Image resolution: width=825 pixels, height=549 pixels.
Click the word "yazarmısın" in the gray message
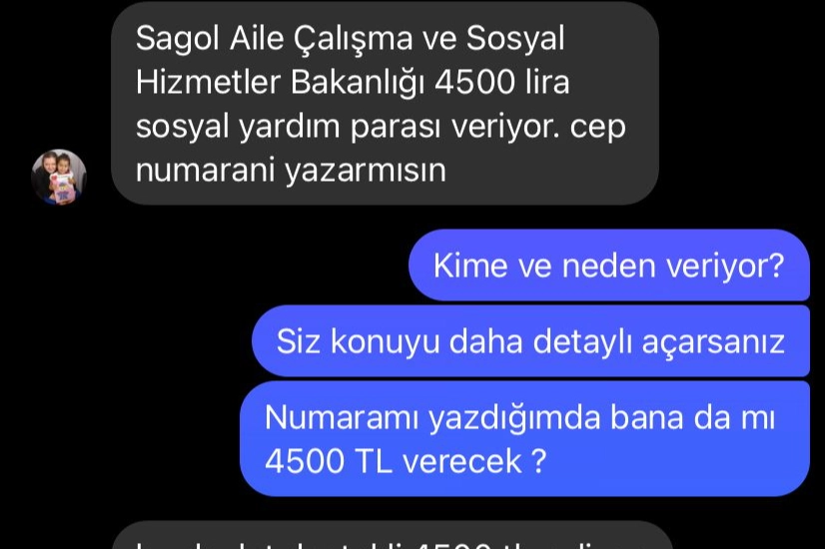(366, 172)
